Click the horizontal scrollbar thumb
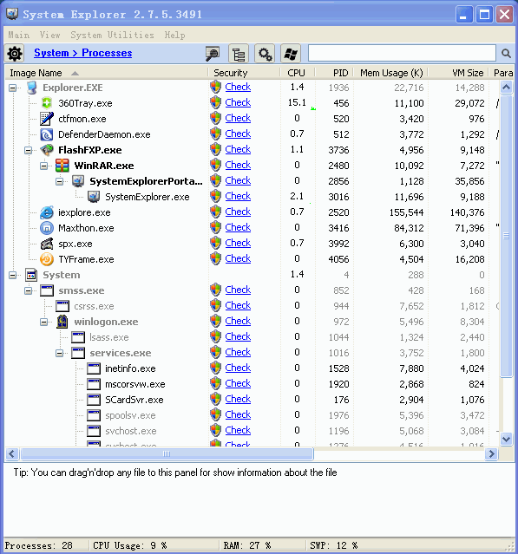Viewport: 518px width, 554px height. pyautogui.click(x=167, y=453)
